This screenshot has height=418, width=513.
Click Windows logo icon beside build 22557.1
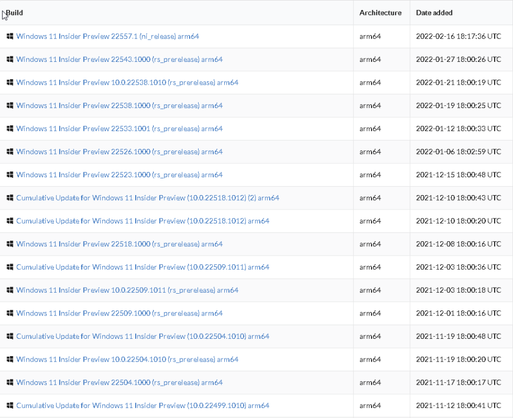click(10, 36)
